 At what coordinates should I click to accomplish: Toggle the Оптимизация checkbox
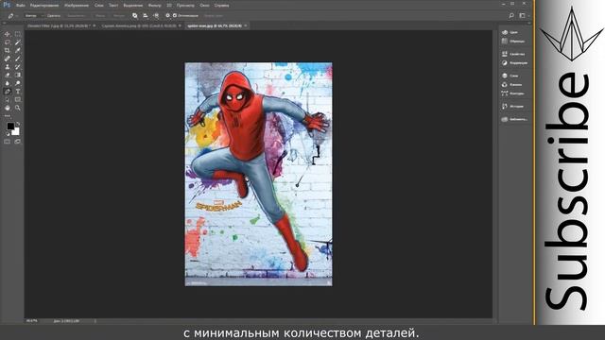(175, 16)
